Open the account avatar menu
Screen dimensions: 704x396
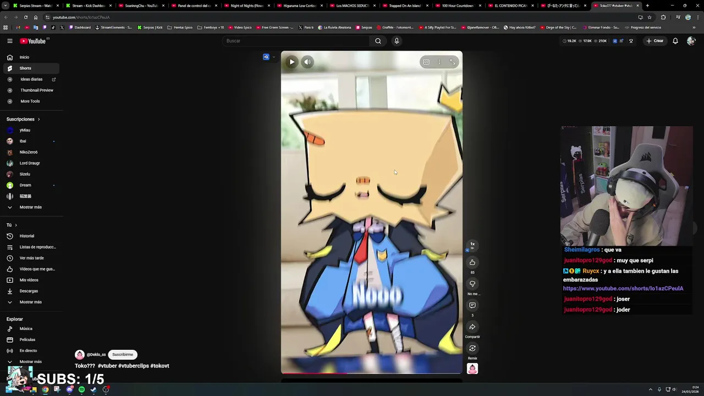click(x=691, y=41)
